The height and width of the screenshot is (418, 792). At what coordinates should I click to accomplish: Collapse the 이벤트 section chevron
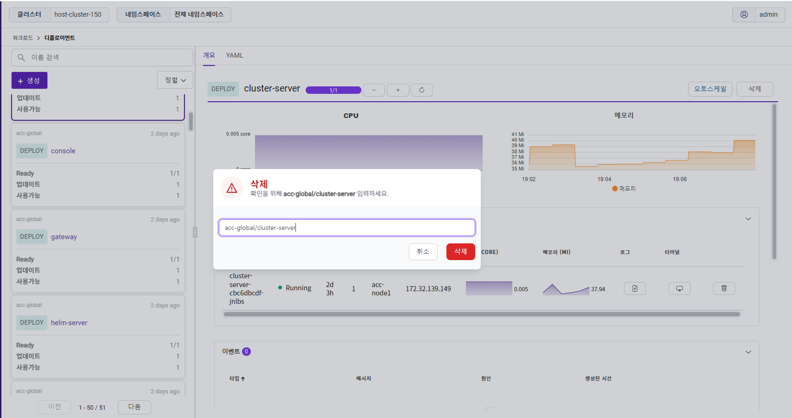click(x=748, y=352)
